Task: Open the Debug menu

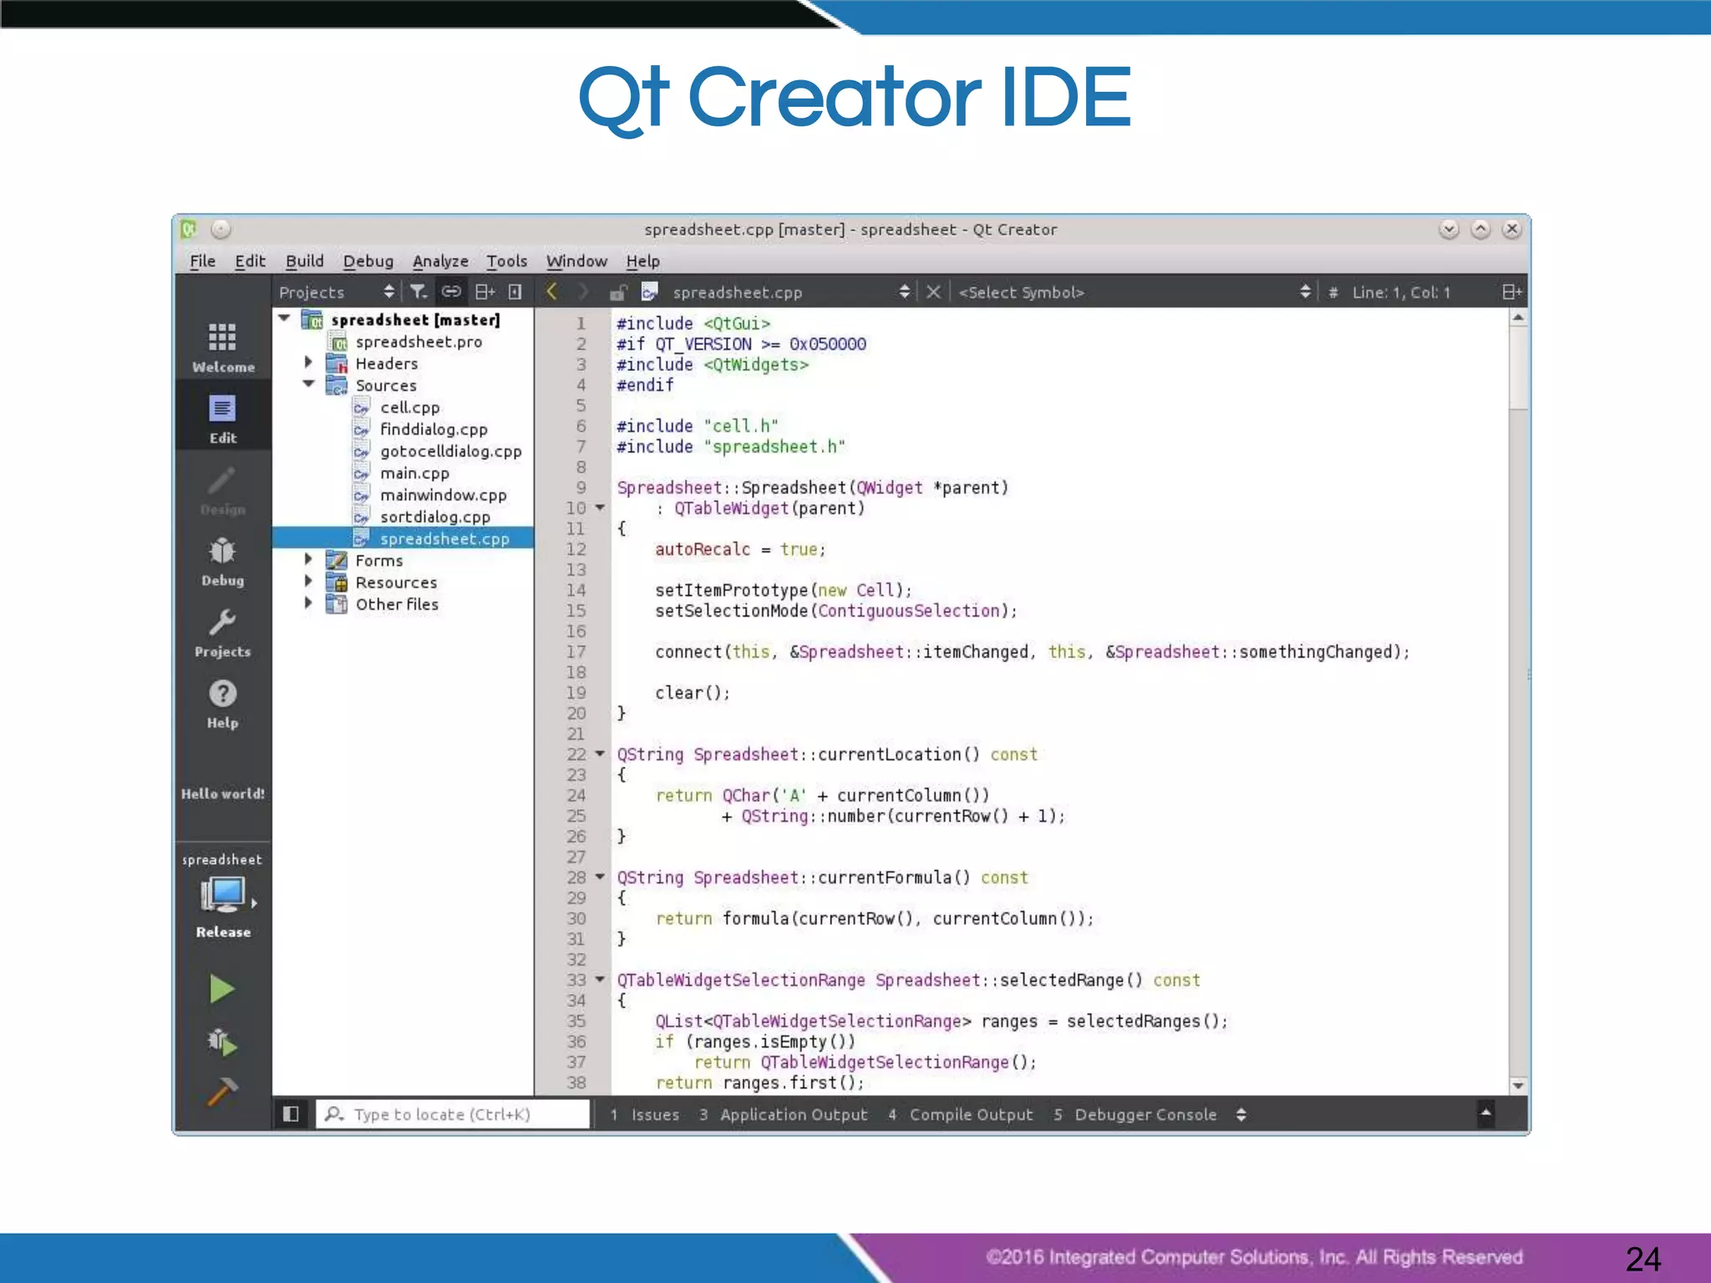Action: (368, 261)
